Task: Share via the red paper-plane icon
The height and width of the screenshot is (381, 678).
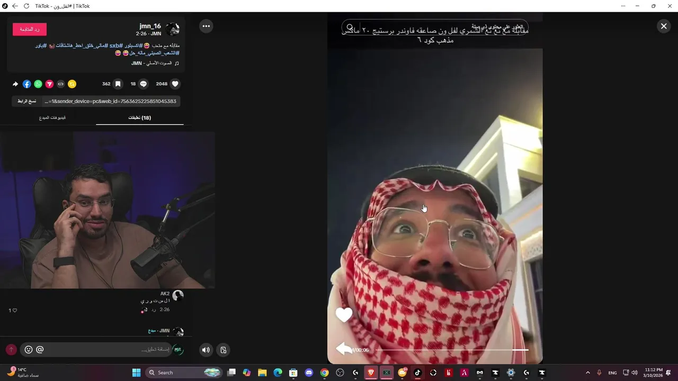Action: [x=49, y=84]
